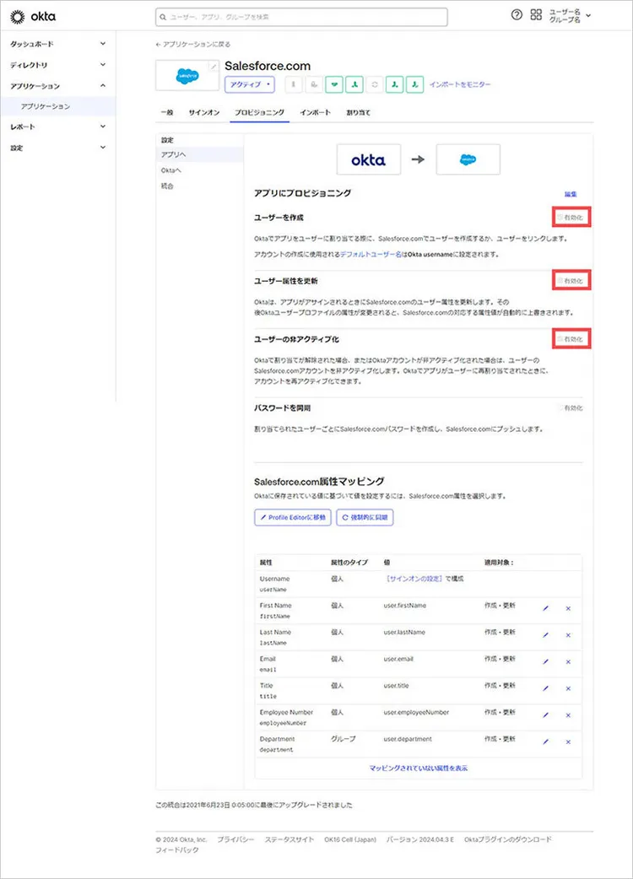Edit the First Name attribute mapping
Viewport: 633px width, 879px height.
point(545,608)
